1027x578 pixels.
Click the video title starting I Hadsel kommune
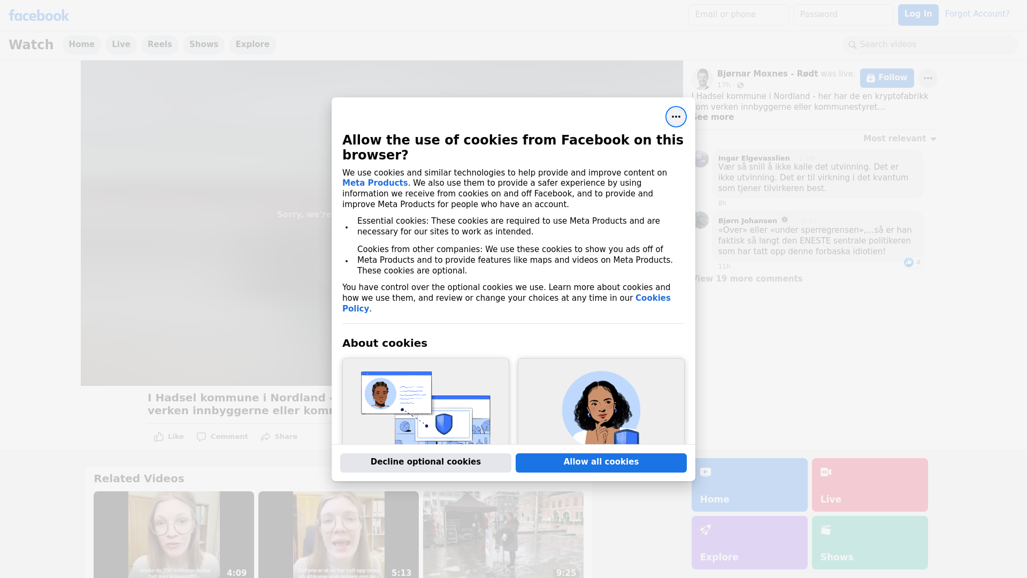coord(240,405)
